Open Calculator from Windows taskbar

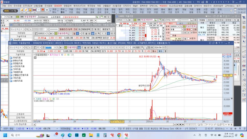(x=105, y=135)
